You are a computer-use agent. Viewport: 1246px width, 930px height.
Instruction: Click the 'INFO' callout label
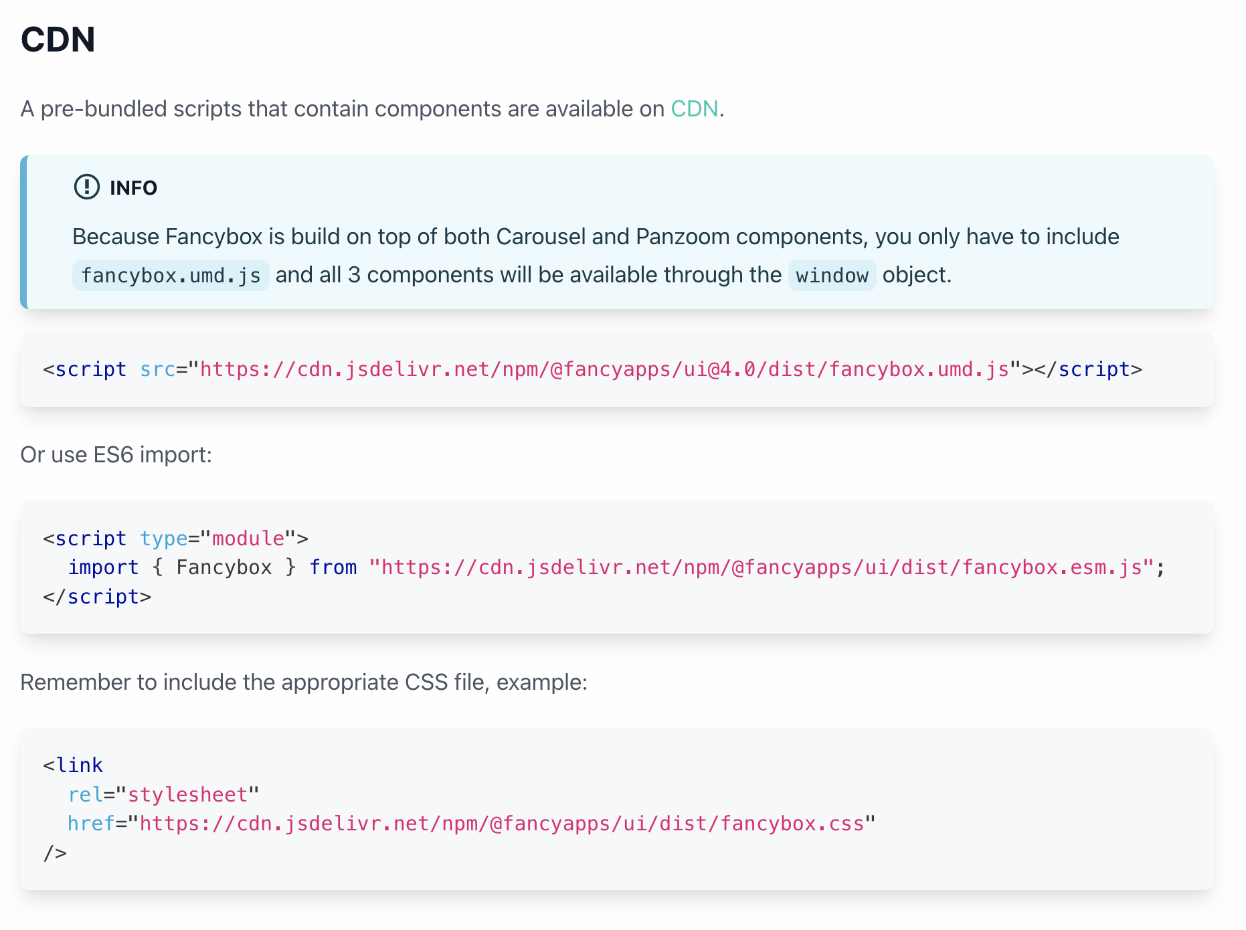coord(133,188)
